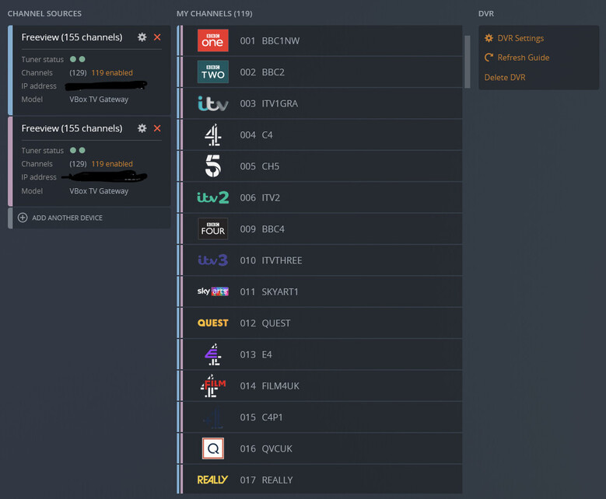
Task: Click the QVC channel logo
Action: tap(213, 448)
